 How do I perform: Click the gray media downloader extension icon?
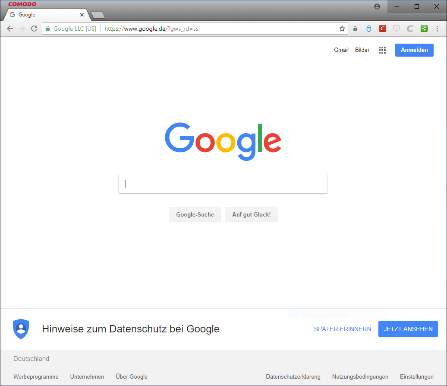[x=396, y=29]
